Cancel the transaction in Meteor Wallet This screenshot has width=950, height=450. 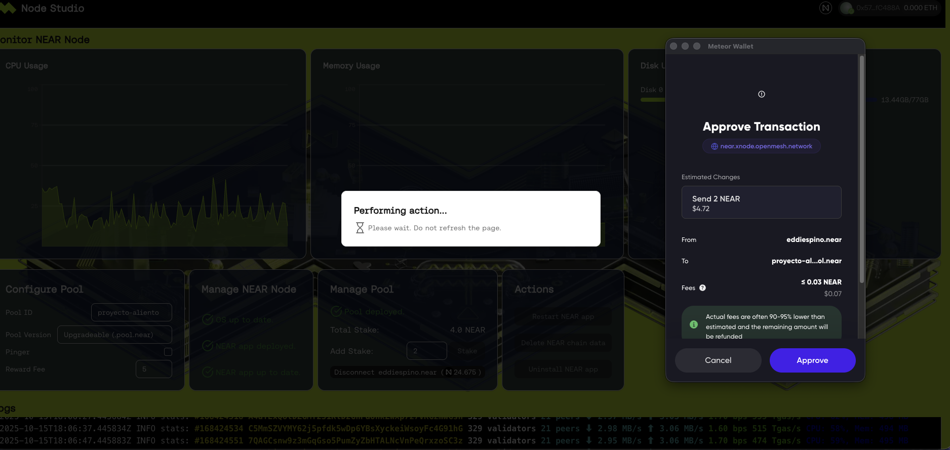718,360
